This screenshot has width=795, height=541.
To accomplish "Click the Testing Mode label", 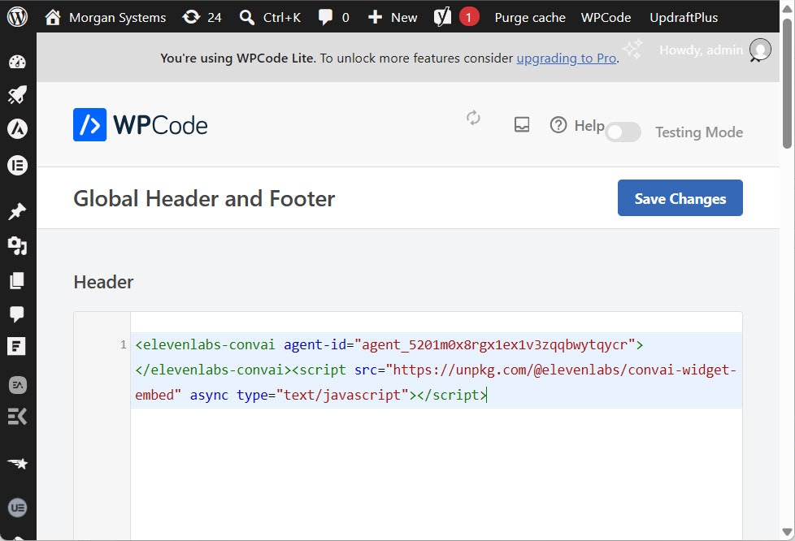I will point(699,132).
